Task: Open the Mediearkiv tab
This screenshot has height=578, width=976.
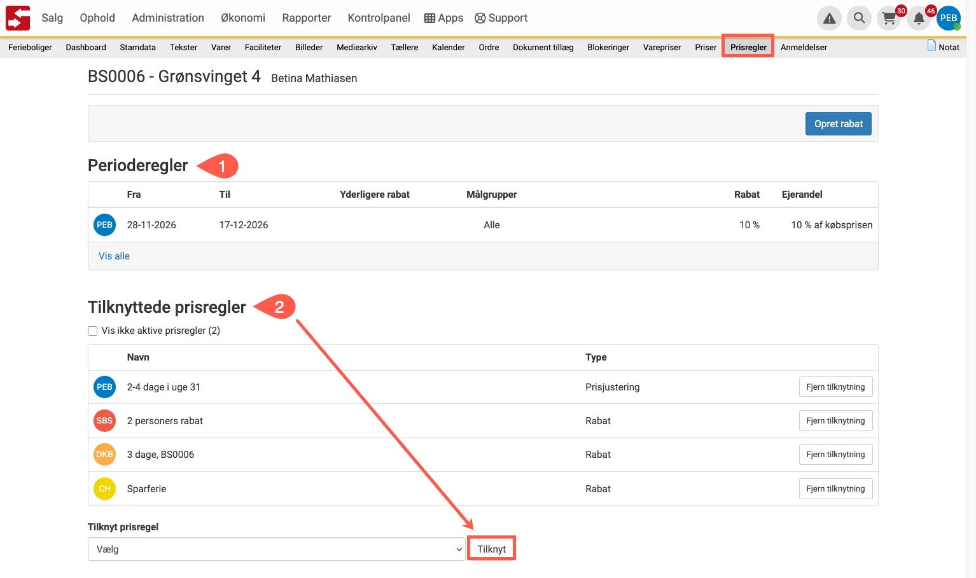Action: (357, 47)
